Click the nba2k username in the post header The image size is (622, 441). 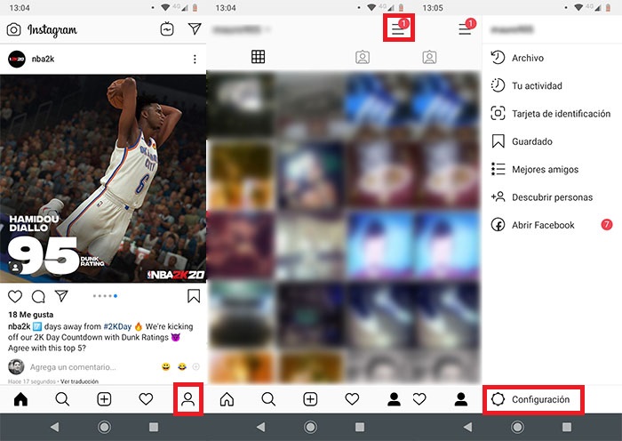pyautogui.click(x=43, y=60)
